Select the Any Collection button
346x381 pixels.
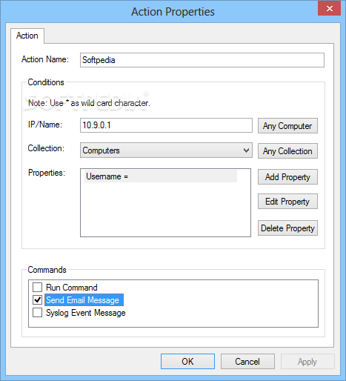[x=287, y=151]
